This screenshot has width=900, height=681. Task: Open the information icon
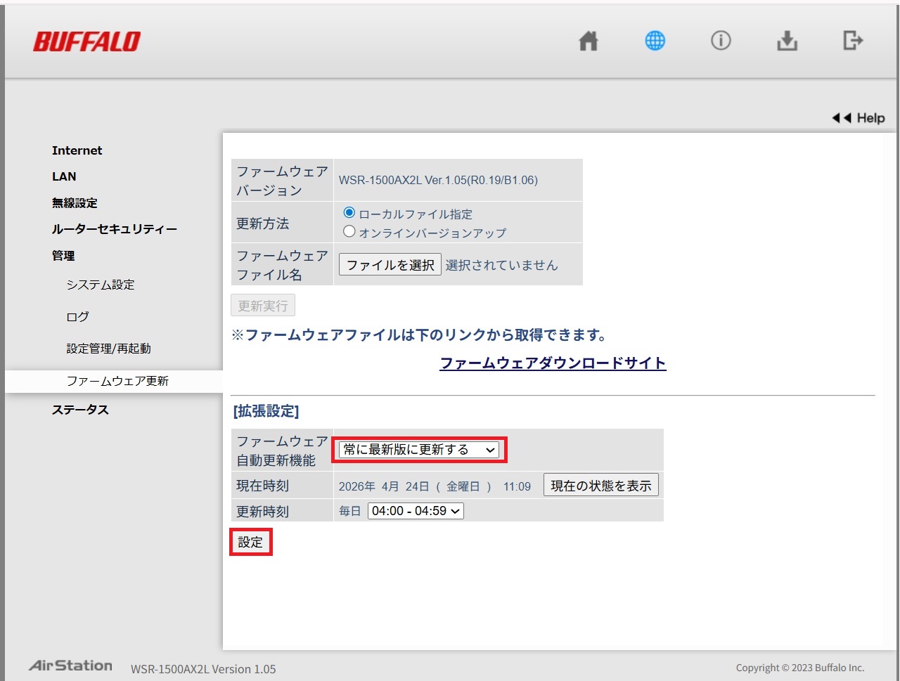pyautogui.click(x=721, y=41)
